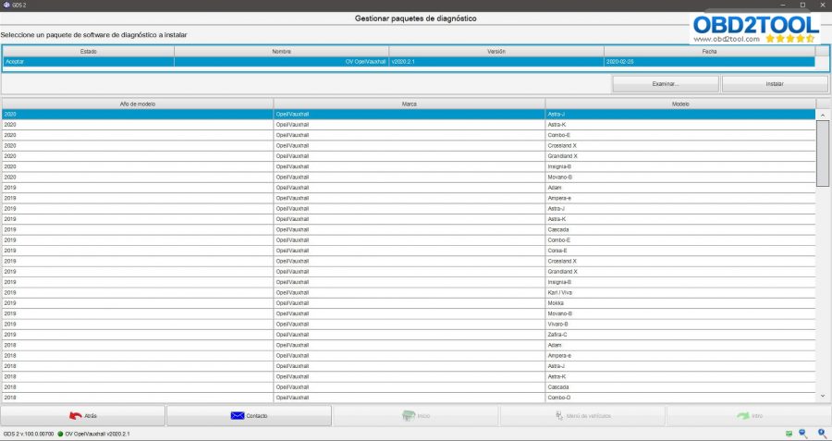Click the green status dot beside OV Opel/Vauxhall
This screenshot has width=832, height=441.
pyautogui.click(x=60, y=435)
